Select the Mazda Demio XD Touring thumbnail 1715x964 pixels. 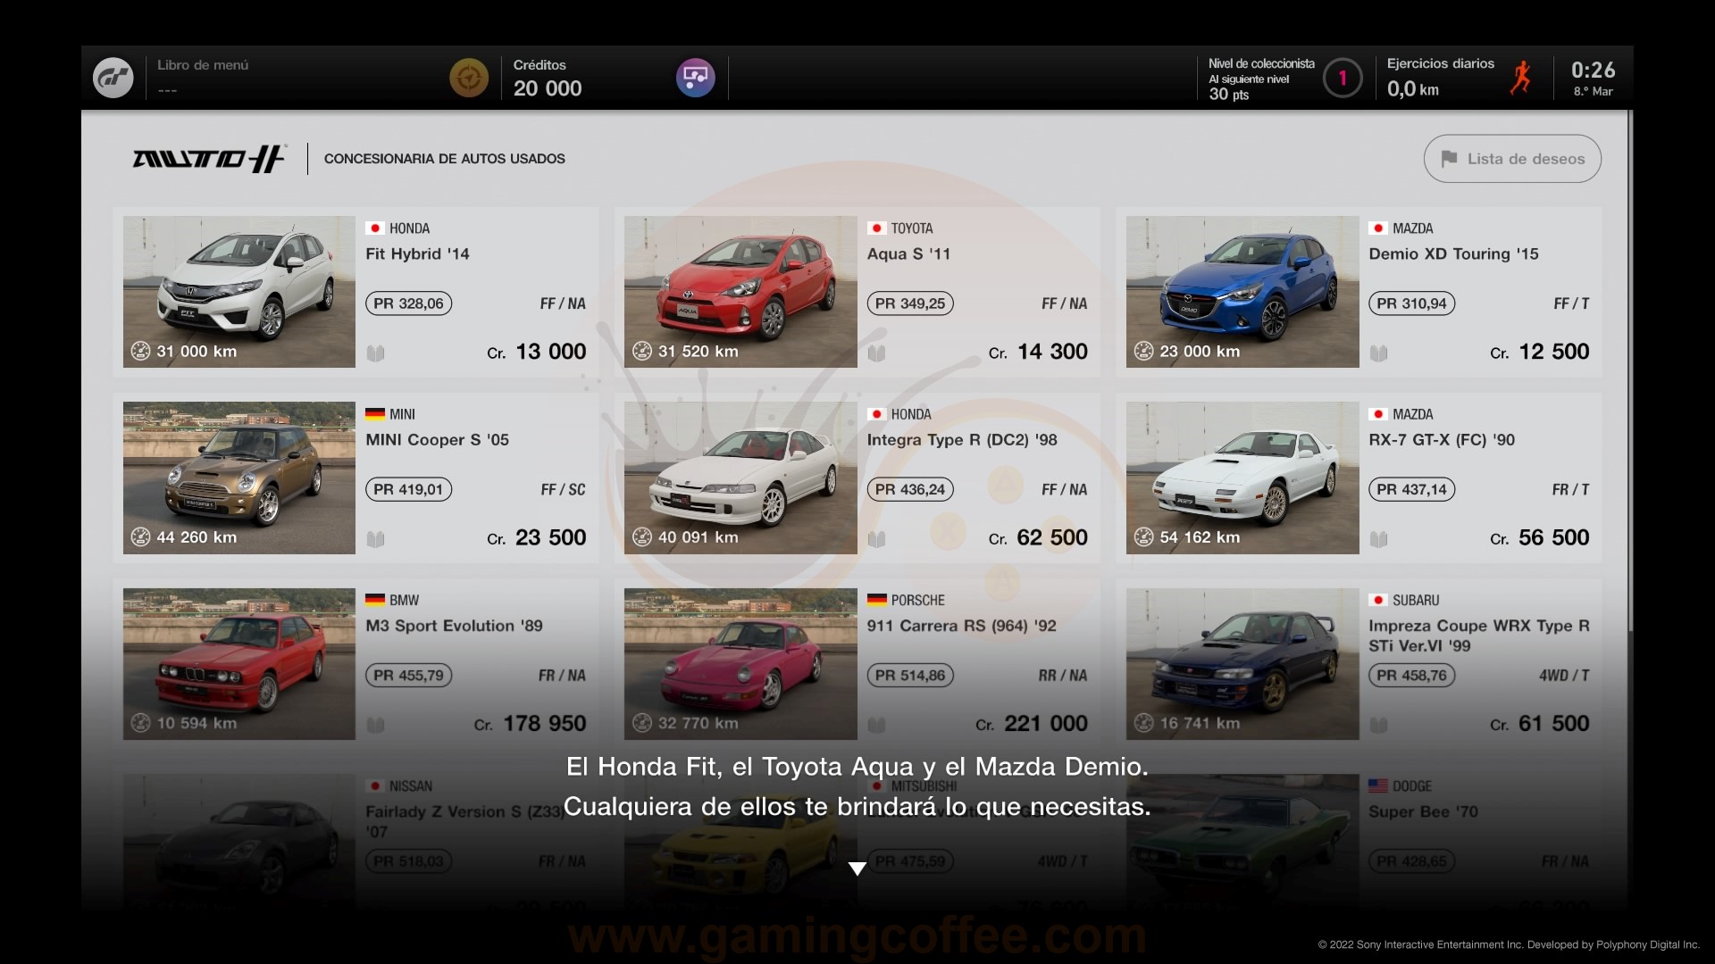(x=1242, y=292)
